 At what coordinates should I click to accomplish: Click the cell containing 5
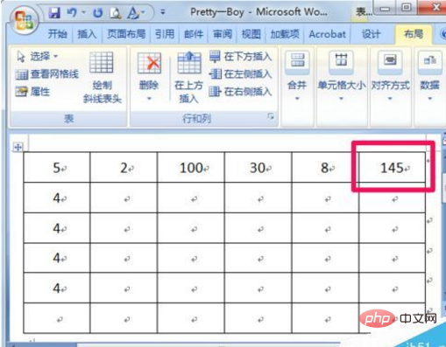point(57,168)
